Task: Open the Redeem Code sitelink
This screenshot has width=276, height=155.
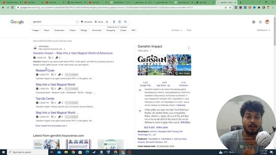Action: pos(45,70)
